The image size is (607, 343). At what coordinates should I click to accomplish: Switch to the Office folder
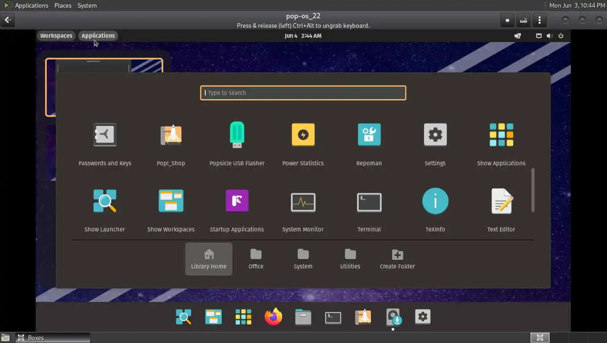coord(256,259)
